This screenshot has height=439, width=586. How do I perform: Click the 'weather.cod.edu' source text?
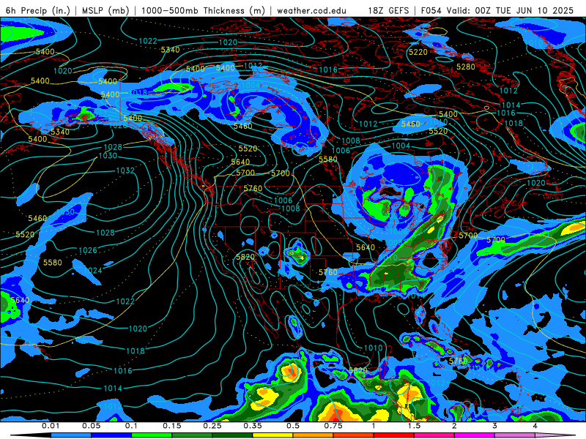click(x=311, y=10)
